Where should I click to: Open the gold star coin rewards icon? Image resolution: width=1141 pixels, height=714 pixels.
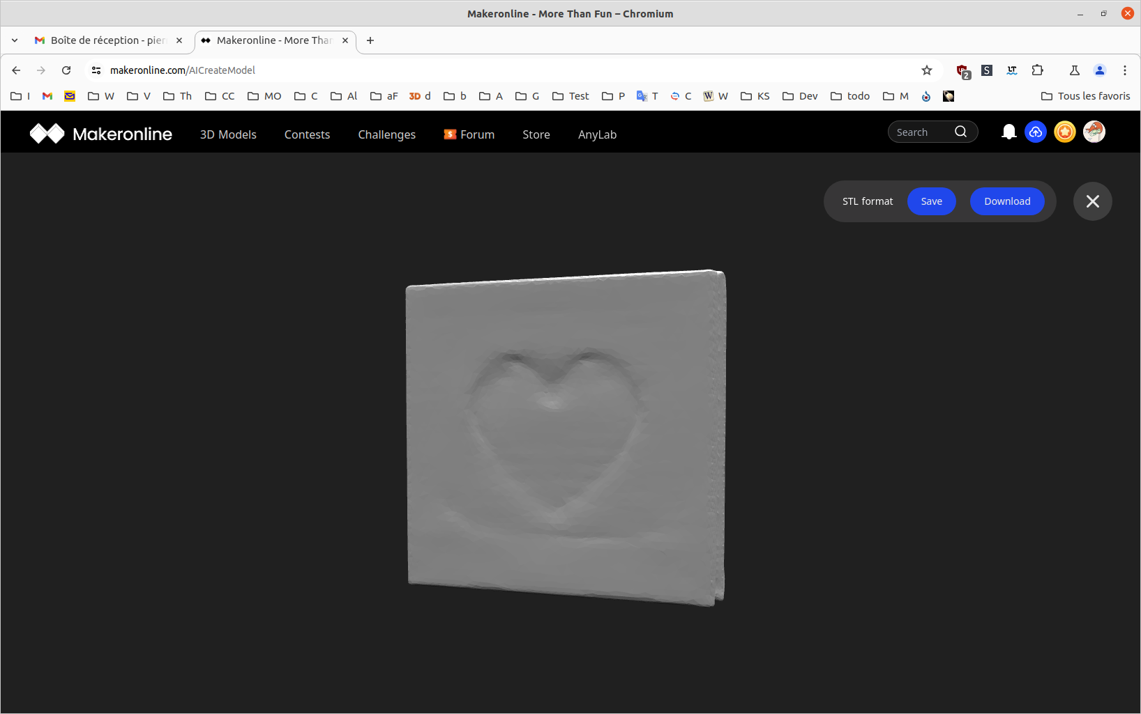click(x=1065, y=132)
